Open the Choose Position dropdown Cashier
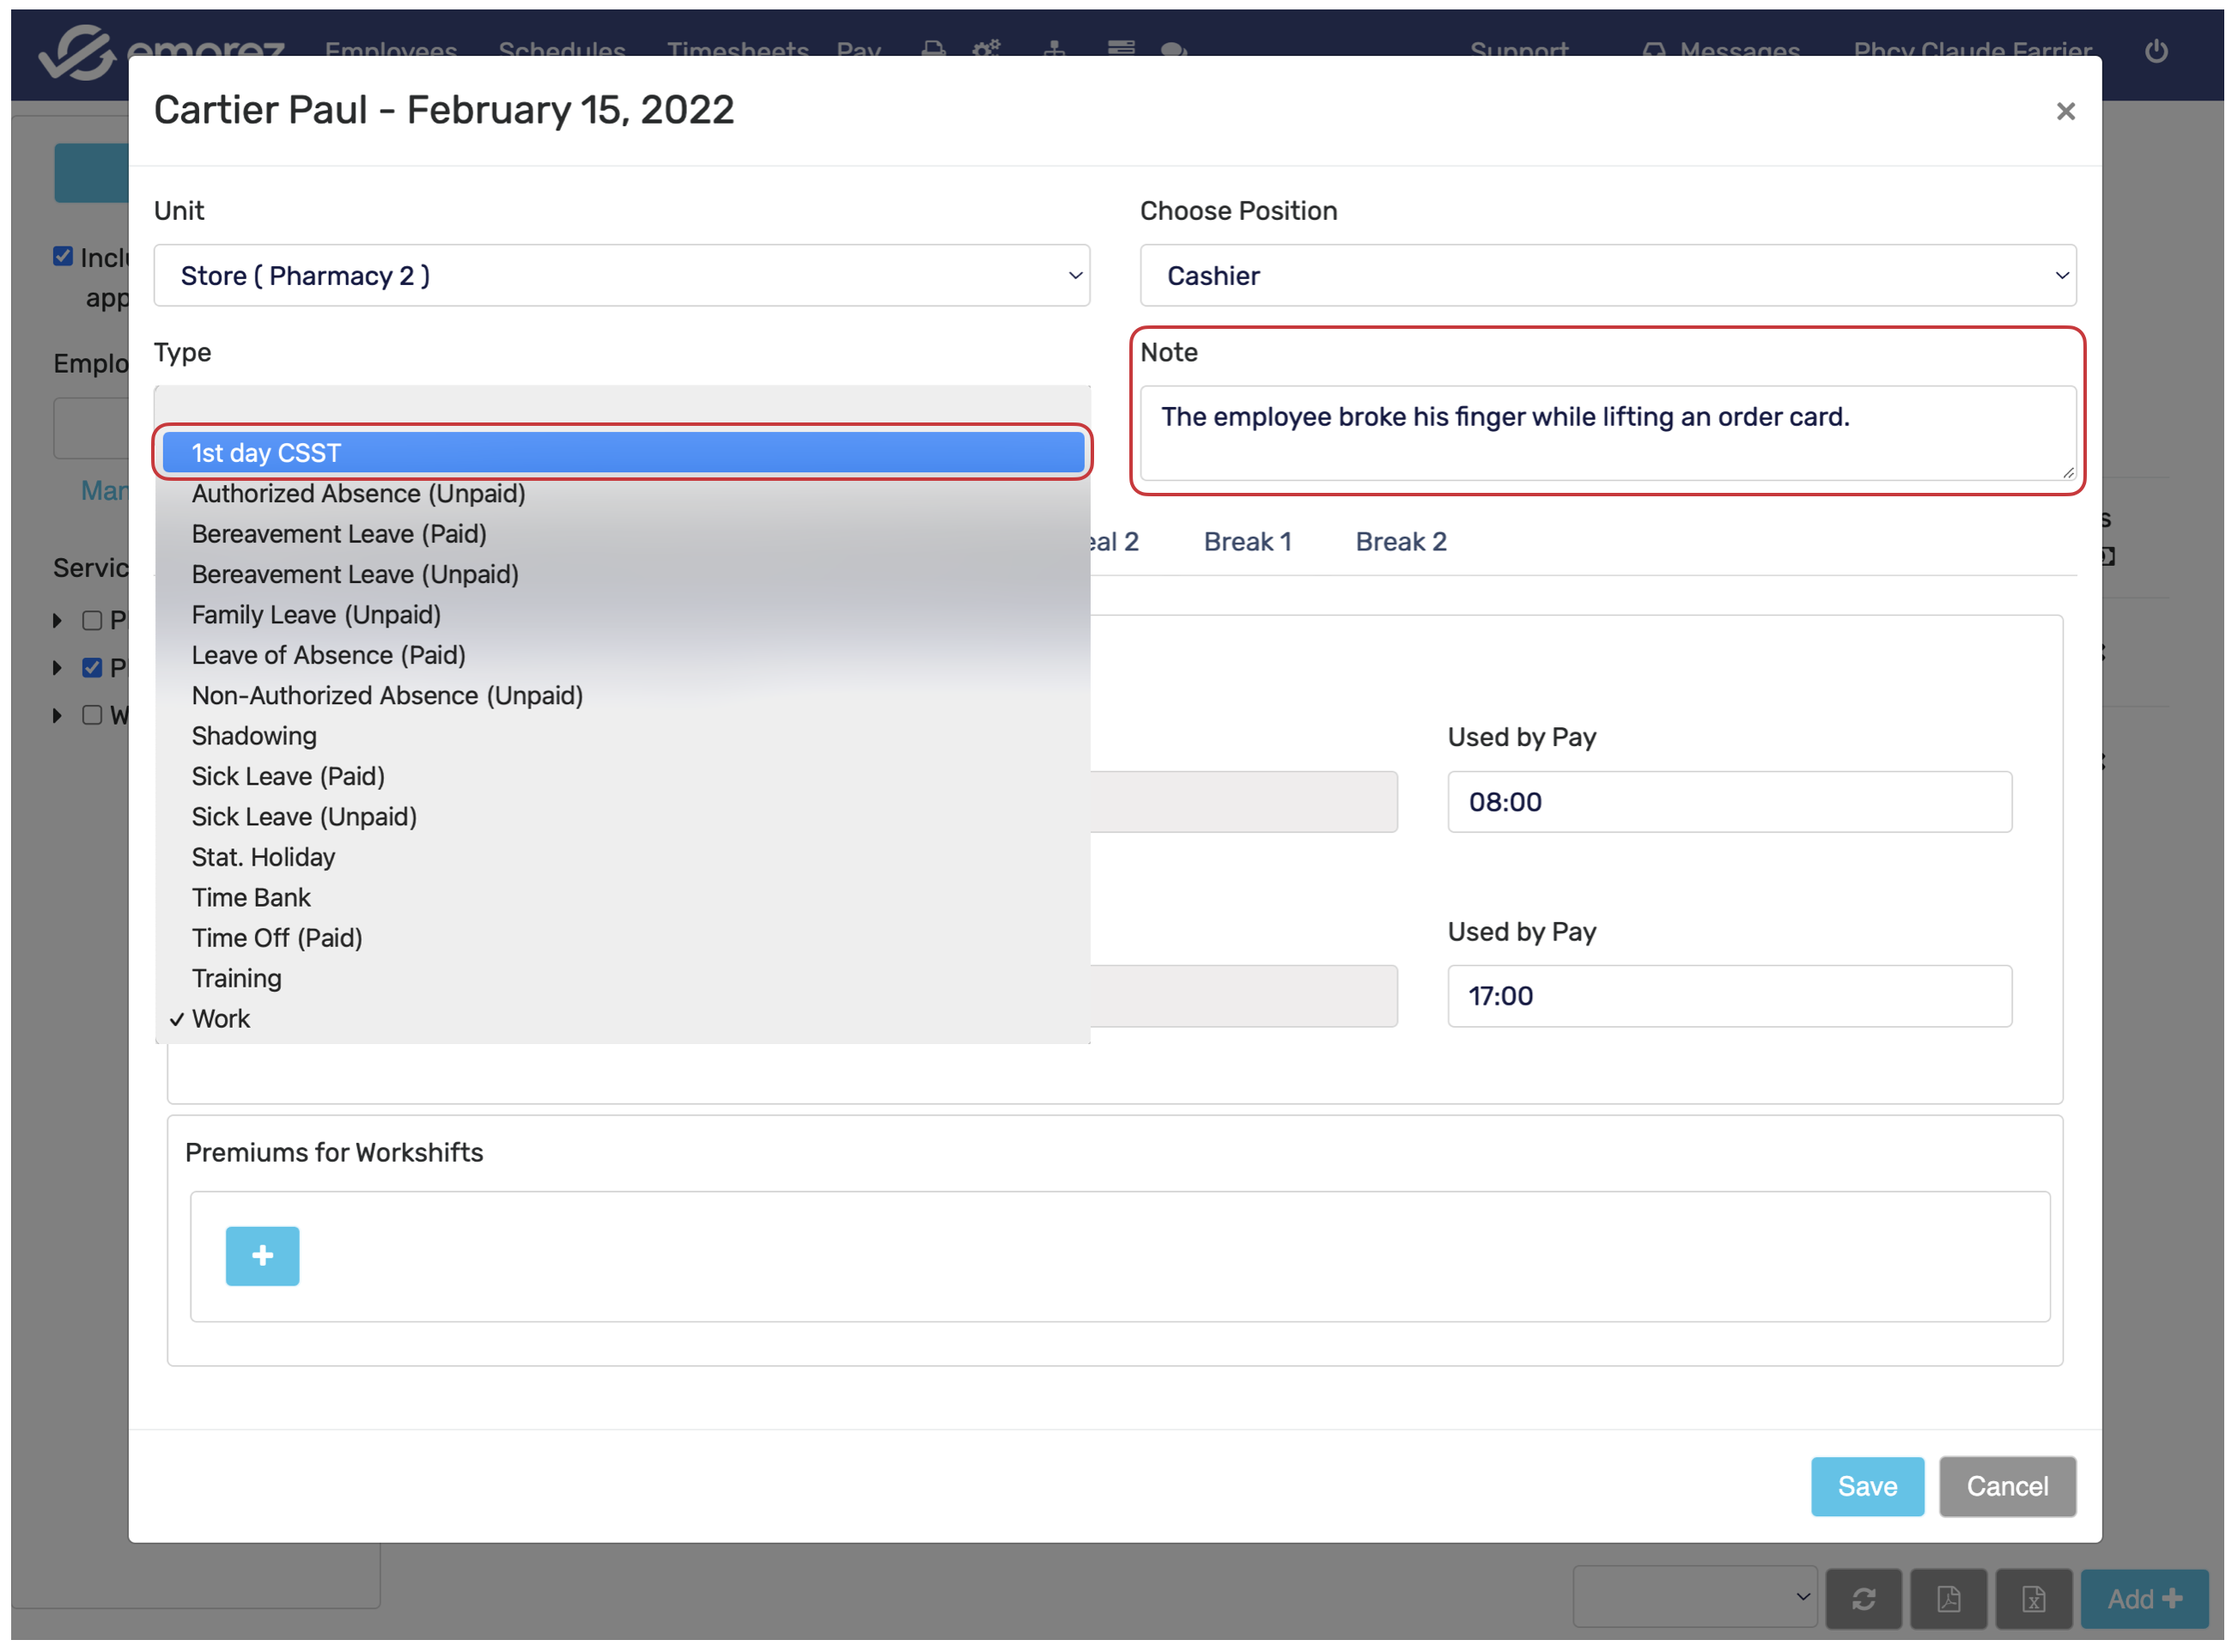Viewport: 2238px width, 1652px height. (x=1607, y=275)
